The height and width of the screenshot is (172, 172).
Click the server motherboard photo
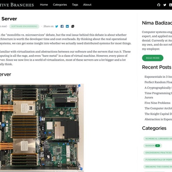(x=42, y=128)
